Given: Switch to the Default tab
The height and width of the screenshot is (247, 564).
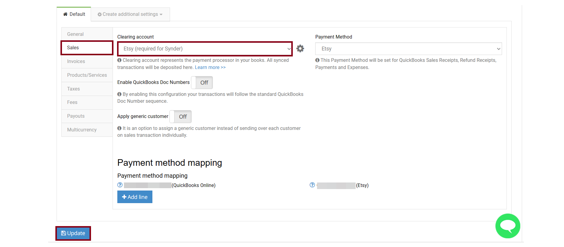Looking at the screenshot, I should pyautogui.click(x=74, y=14).
